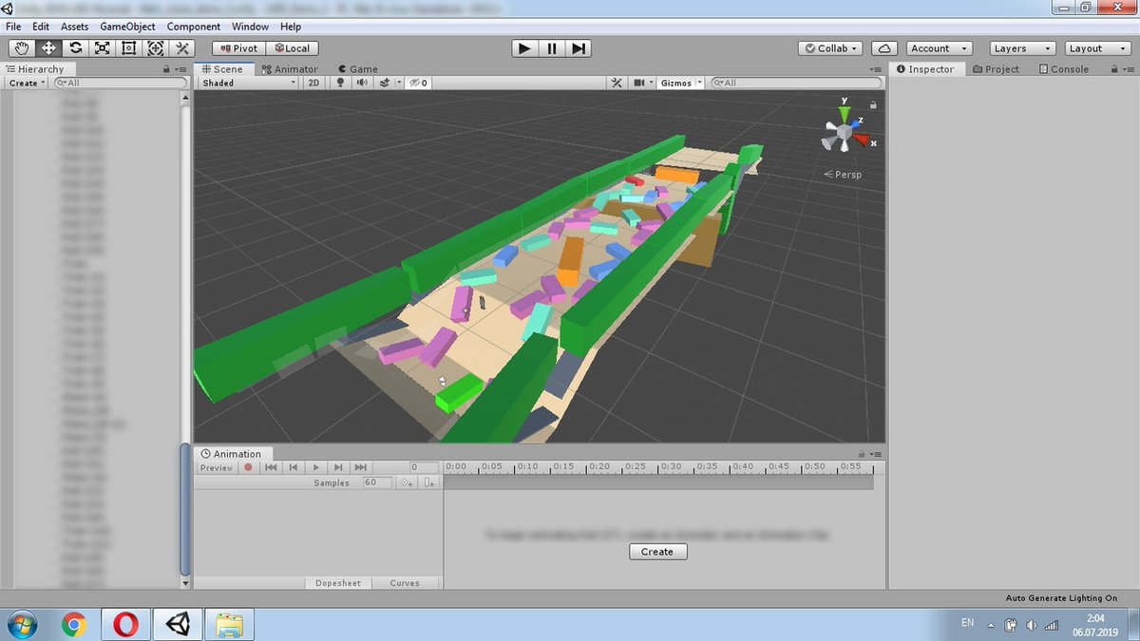1140x641 pixels.
Task: Switch to the Animator tab
Action: pos(290,69)
